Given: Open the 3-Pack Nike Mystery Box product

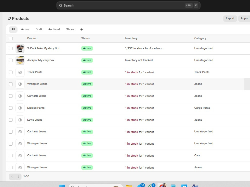Looking at the screenshot, I should click(43, 48).
